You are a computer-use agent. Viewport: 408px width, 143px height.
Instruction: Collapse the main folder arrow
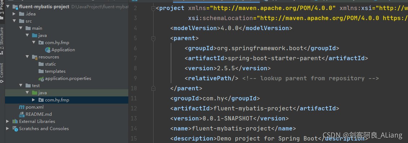click(21, 28)
